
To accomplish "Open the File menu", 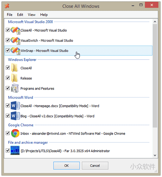I will (9, 15).
